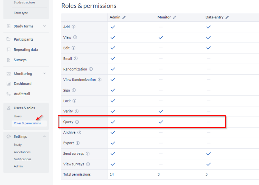Open the Users link under Users & roles

[18, 116]
